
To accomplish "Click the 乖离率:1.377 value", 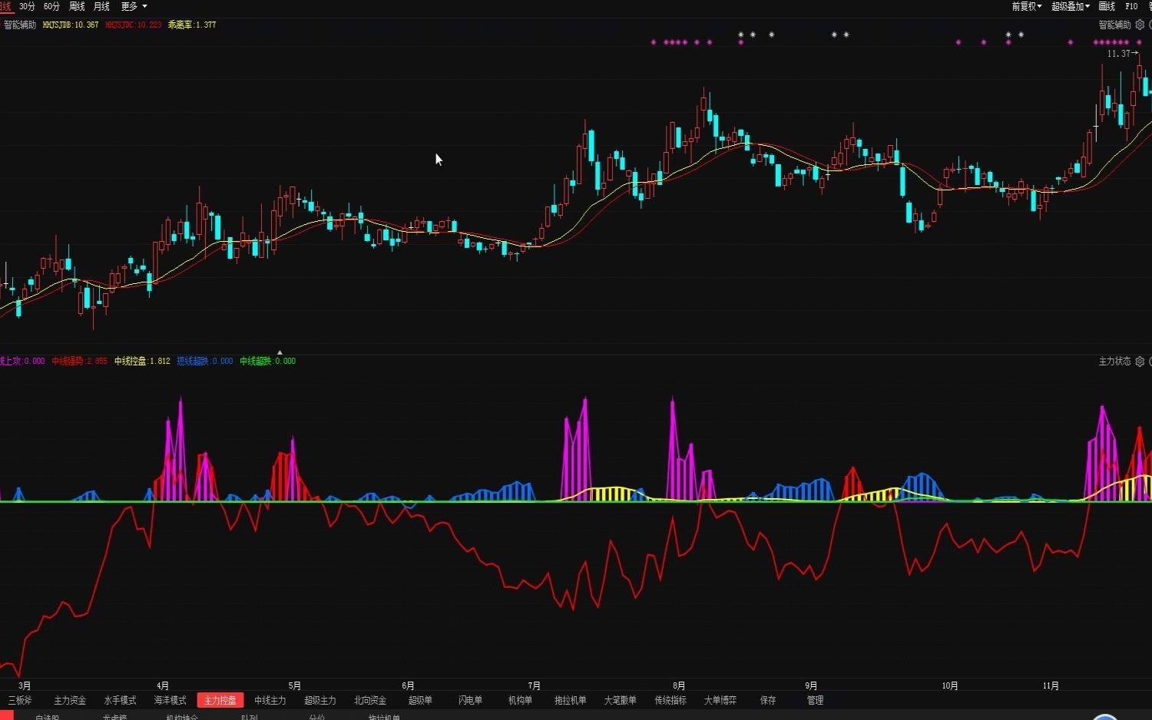I will pos(192,25).
